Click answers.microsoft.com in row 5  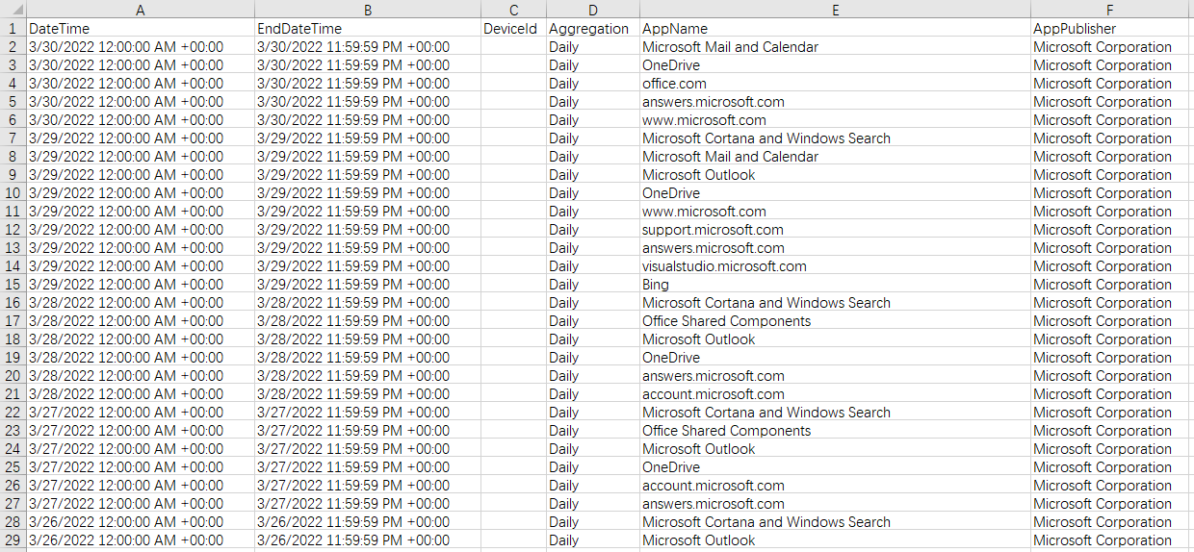click(x=835, y=102)
